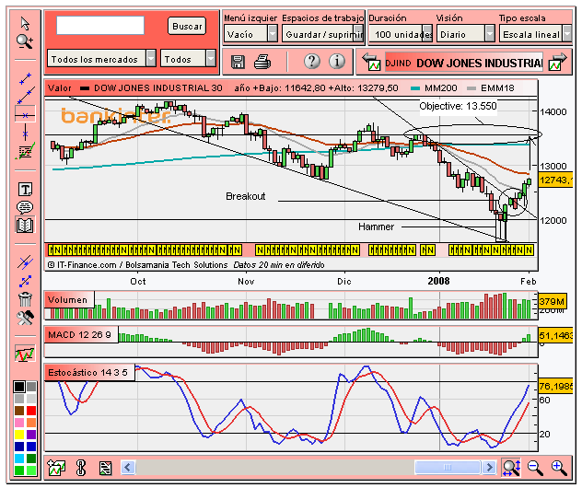Click horizontal scrollbar right arrow

pos(489,467)
